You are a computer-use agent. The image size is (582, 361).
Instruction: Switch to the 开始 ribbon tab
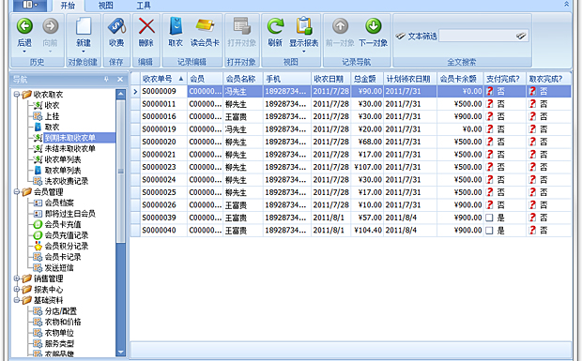pyautogui.click(x=68, y=6)
